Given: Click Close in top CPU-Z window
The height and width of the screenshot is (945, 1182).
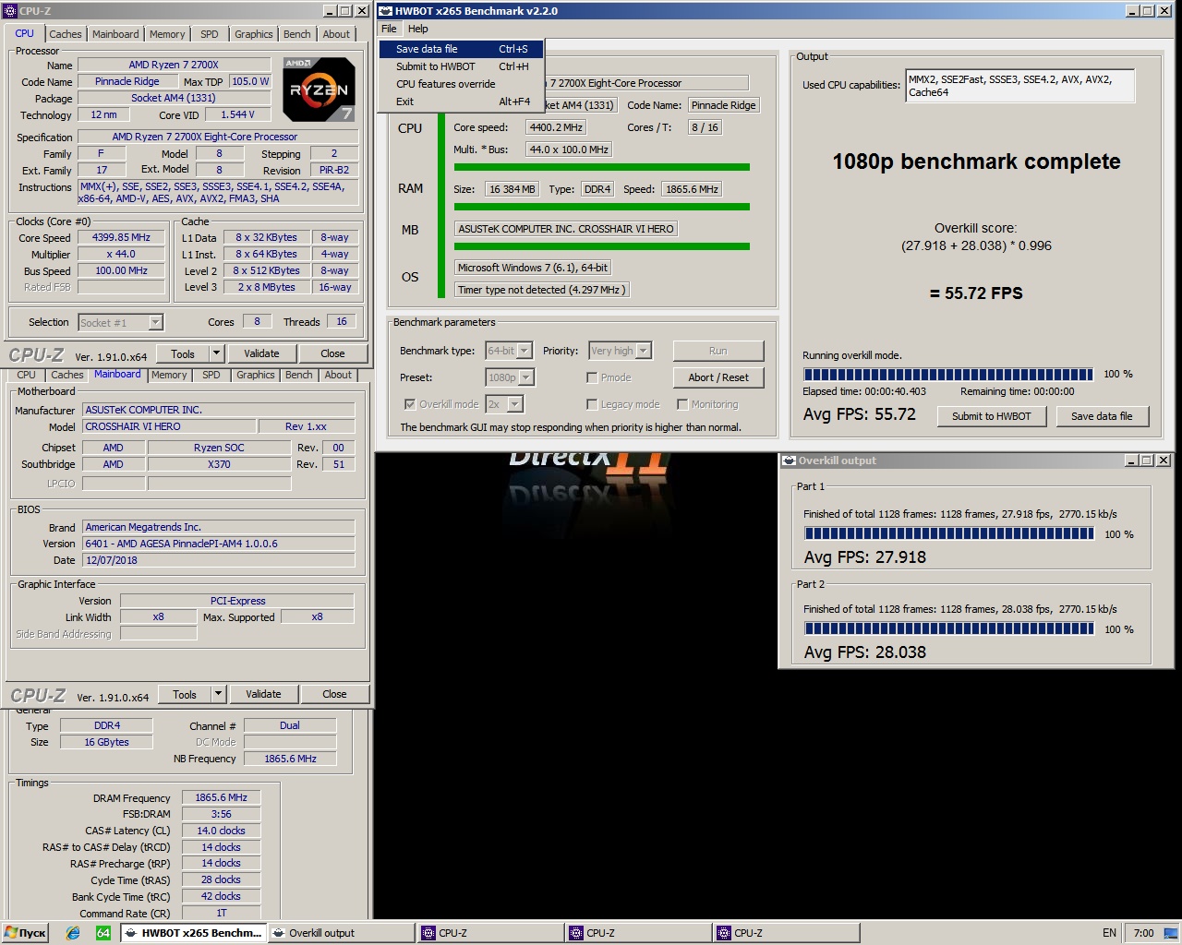Looking at the screenshot, I should coord(332,353).
